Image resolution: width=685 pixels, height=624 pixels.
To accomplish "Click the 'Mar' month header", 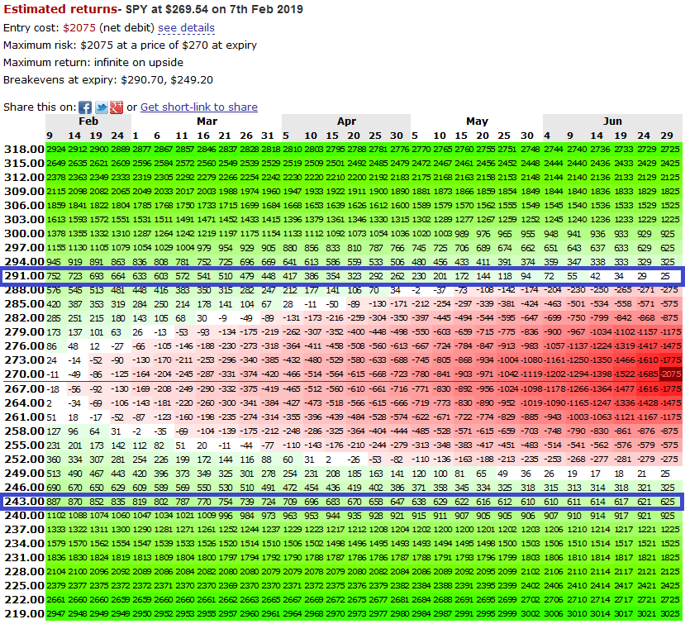I will [x=207, y=121].
